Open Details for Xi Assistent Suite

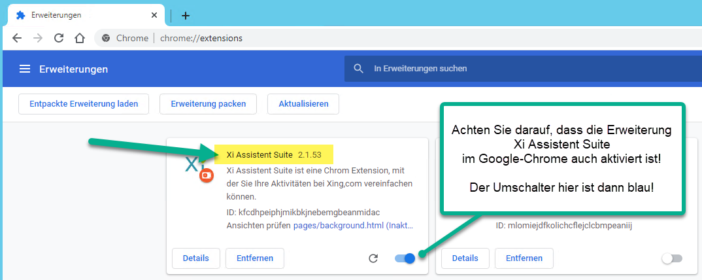[196, 258]
